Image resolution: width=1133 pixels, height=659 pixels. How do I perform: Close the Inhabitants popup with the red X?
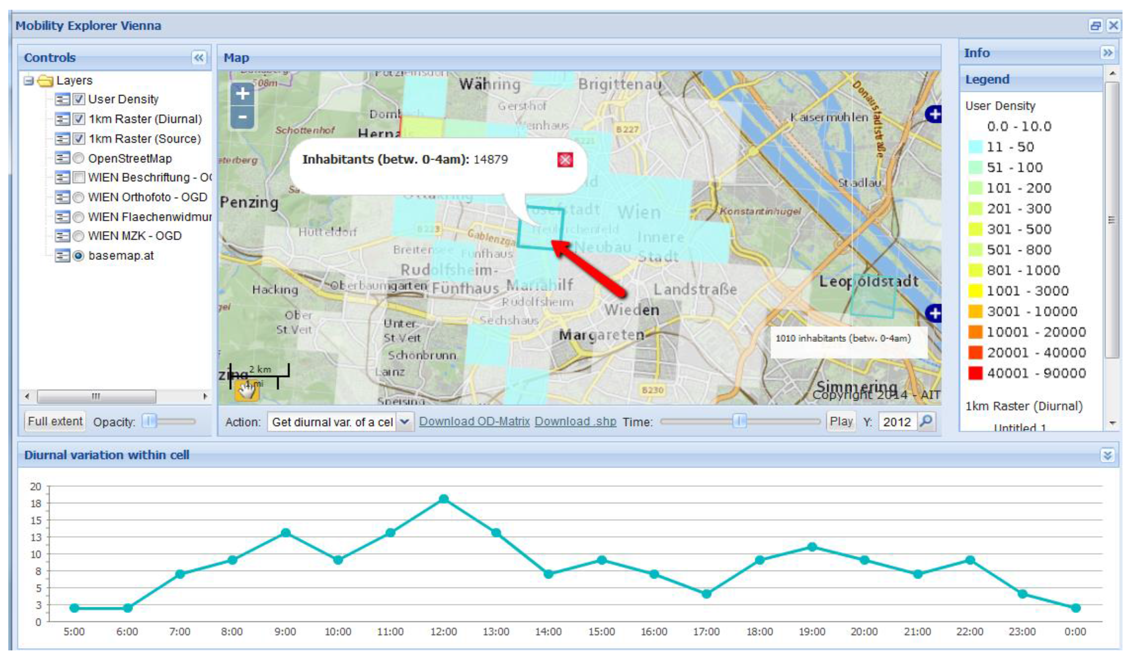pyautogui.click(x=565, y=160)
